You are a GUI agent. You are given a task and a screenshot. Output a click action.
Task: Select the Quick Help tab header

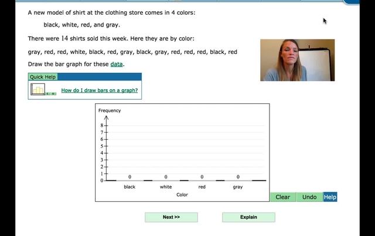point(43,77)
